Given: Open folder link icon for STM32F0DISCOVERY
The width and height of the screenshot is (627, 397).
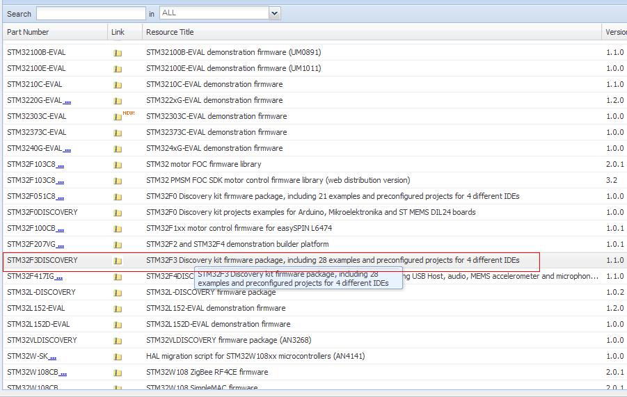Looking at the screenshot, I should pyautogui.click(x=118, y=213).
